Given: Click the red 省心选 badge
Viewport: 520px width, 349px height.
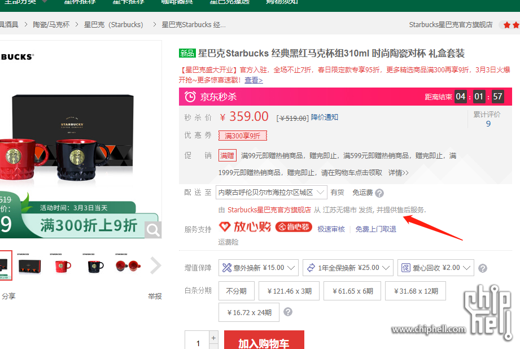Looking at the screenshot, I should (x=294, y=227).
